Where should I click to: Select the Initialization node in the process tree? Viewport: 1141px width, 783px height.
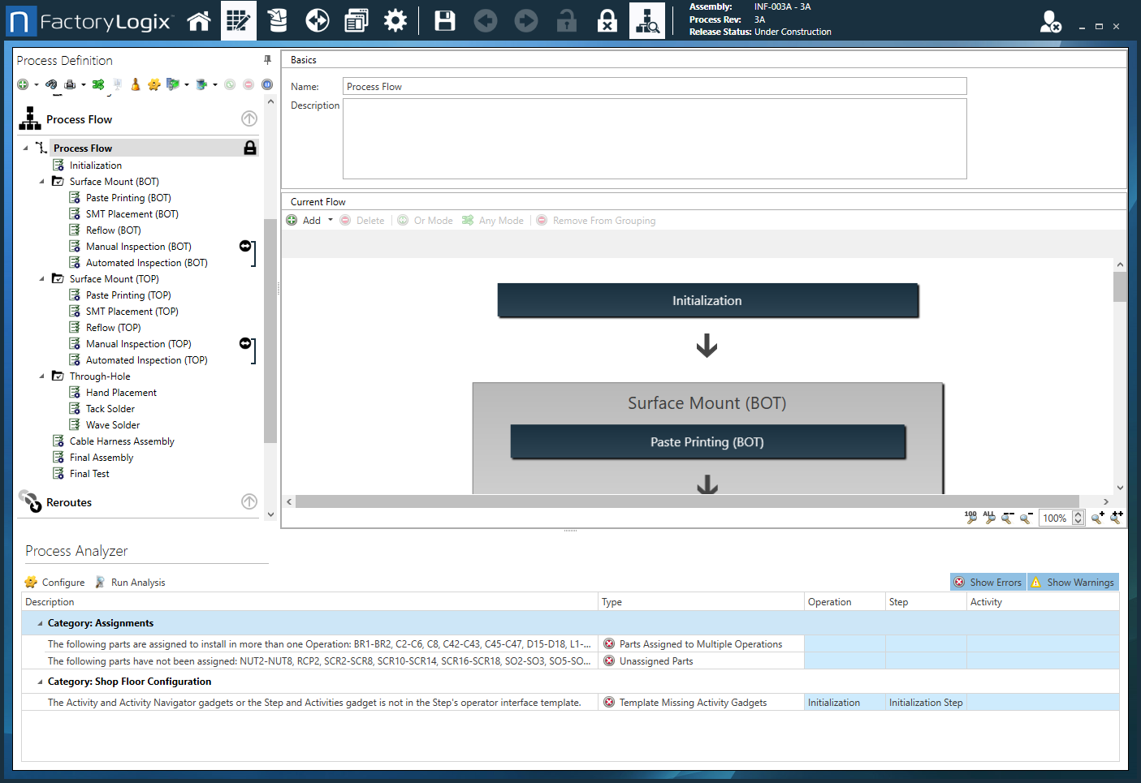tap(97, 165)
